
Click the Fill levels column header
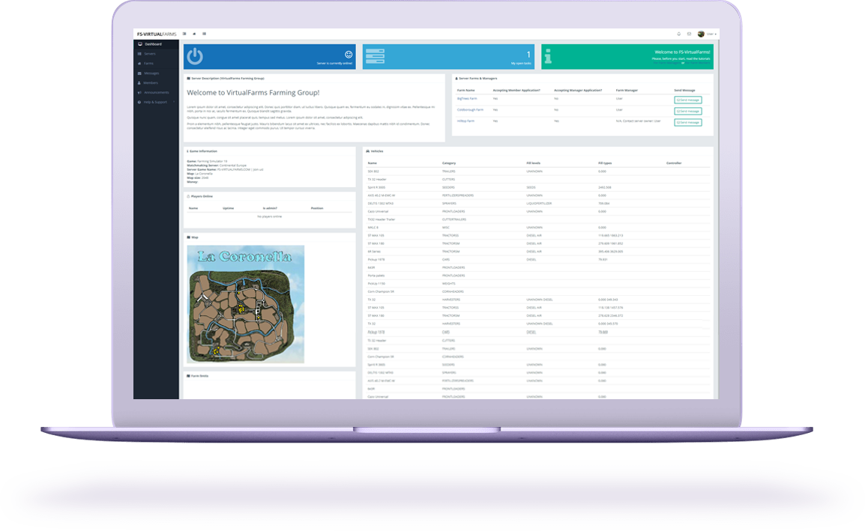click(x=534, y=163)
